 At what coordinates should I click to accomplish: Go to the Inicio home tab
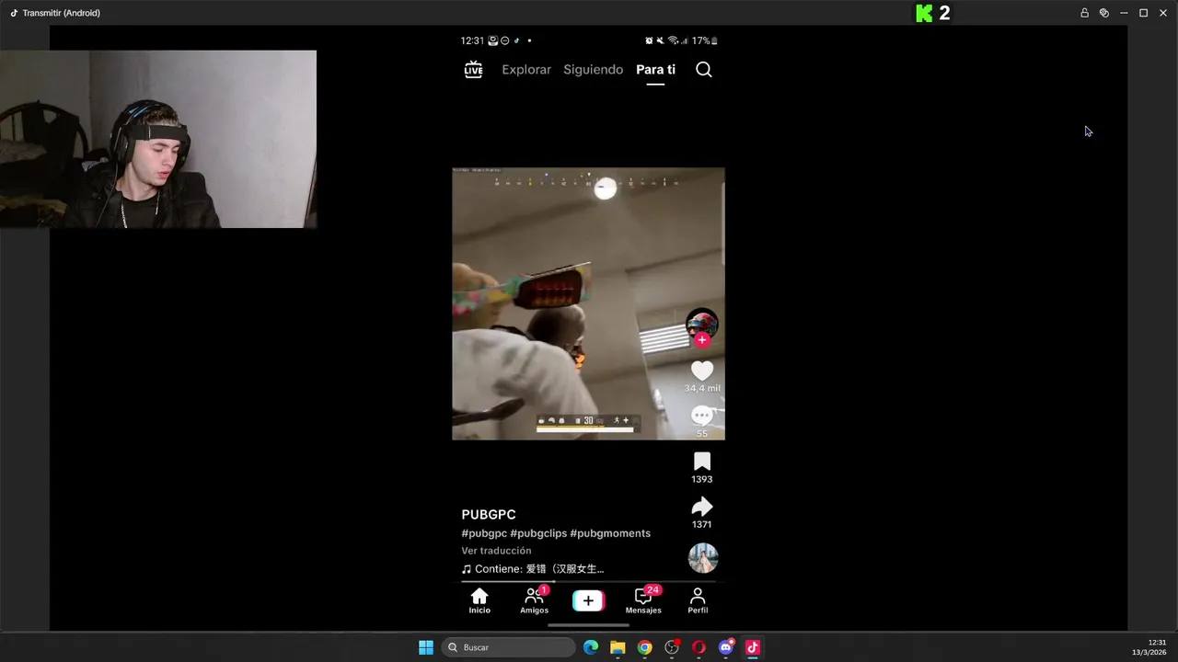point(479,601)
